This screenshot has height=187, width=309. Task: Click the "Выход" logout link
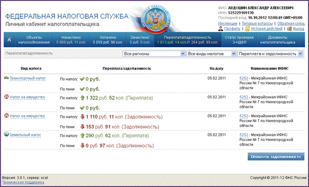[x=298, y=29]
